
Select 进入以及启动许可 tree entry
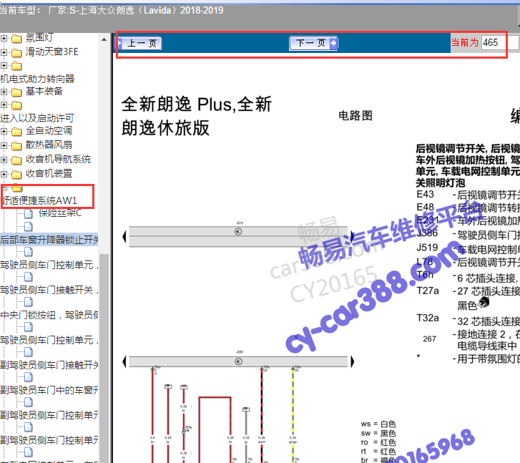(37, 118)
